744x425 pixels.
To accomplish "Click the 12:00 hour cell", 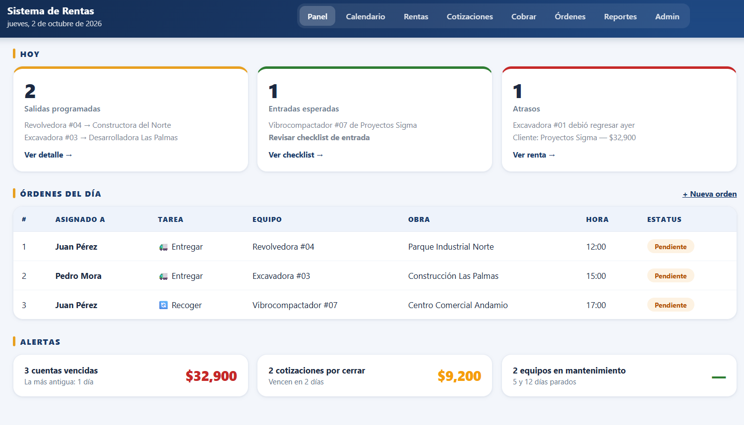I will 596,247.
